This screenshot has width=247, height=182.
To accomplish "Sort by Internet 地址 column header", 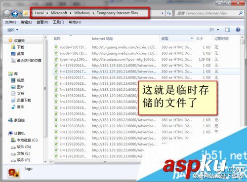I will click(x=102, y=38).
